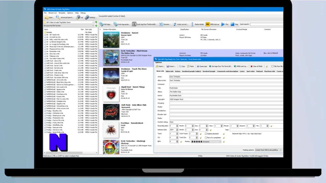Click IMDB Look-Up in tag dialog
The image size is (326, 183).
[241, 66]
